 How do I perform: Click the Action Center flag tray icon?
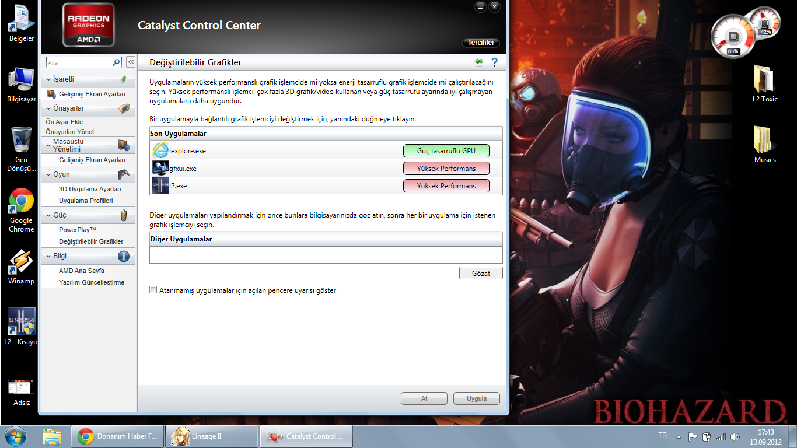[x=693, y=436]
